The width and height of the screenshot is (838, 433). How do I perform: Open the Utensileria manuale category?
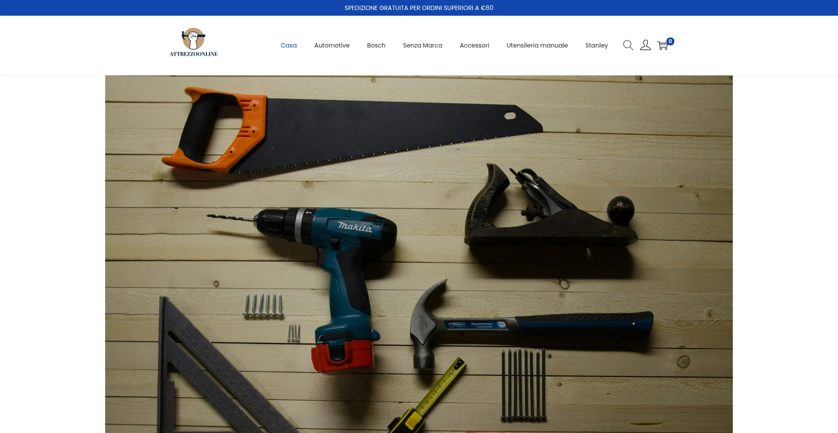click(537, 45)
